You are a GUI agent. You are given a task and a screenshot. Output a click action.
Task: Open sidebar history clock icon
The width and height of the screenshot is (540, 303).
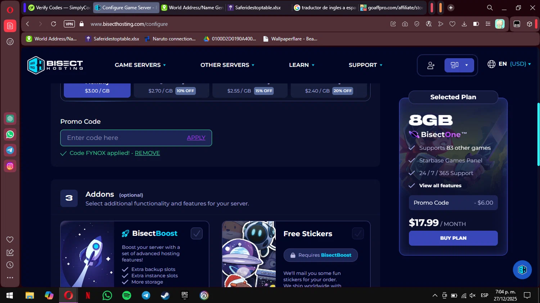click(10, 265)
